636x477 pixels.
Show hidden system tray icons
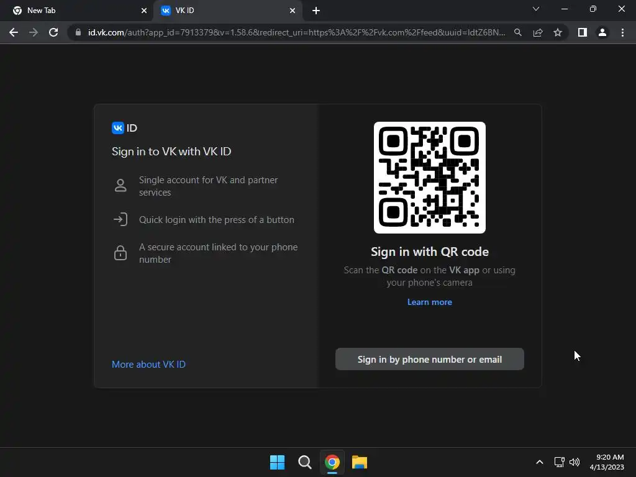[x=540, y=462]
